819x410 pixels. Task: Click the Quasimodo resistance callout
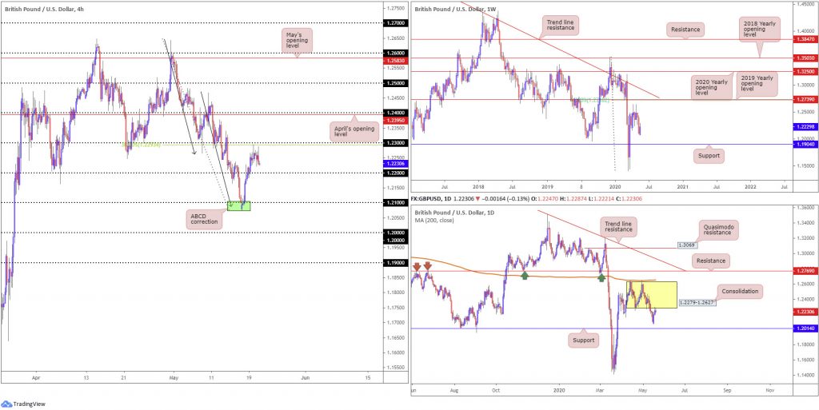coord(719,230)
